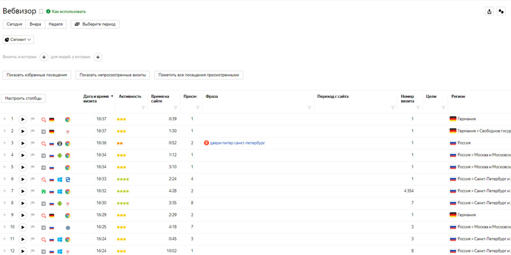Flag visit in row 6 as favorite
Image resolution: width=511 pixels, height=255 pixels.
click(x=33, y=180)
